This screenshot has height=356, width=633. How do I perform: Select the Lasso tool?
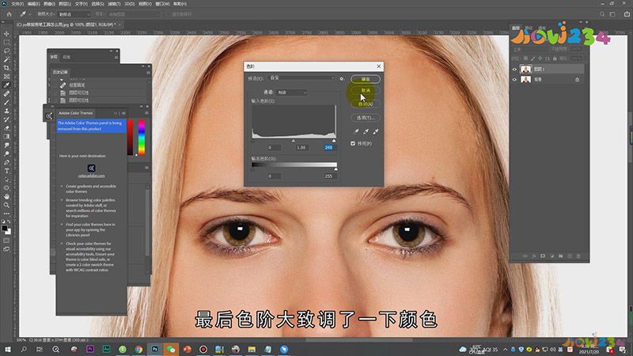(x=6, y=51)
